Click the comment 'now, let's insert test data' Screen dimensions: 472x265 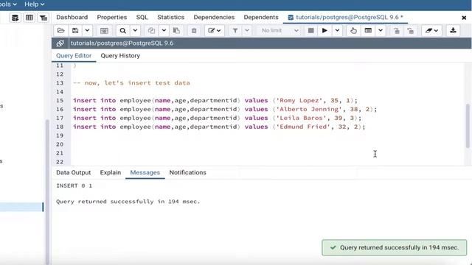131,83
